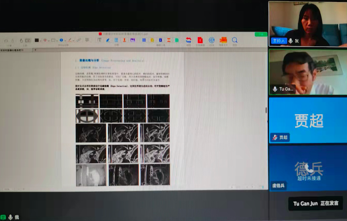Screen dimensions: 347x221
Task: Select the 贾超 participant tile
Action: click(308, 120)
